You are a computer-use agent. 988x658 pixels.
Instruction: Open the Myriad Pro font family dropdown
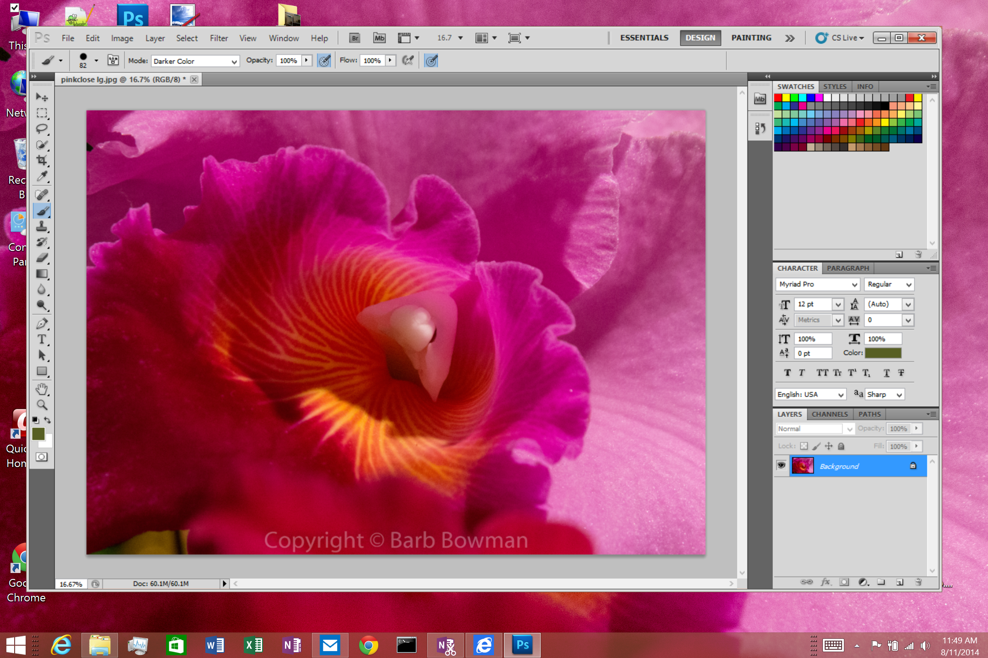(x=817, y=284)
